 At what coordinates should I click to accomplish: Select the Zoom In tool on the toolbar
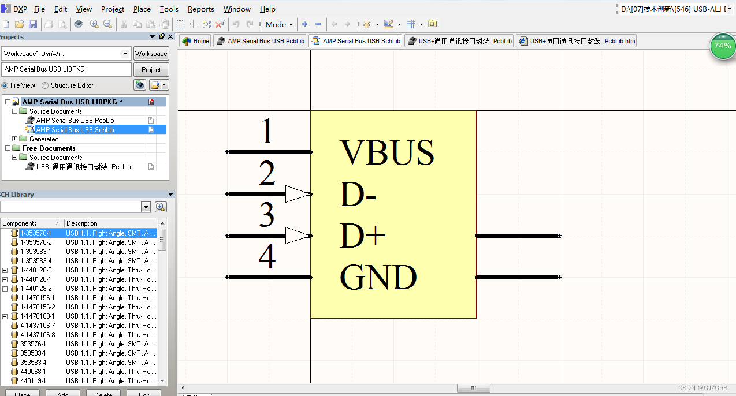(x=94, y=24)
